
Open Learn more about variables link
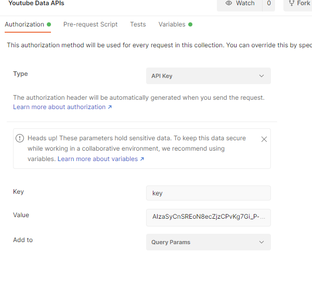pyautogui.click(x=101, y=159)
